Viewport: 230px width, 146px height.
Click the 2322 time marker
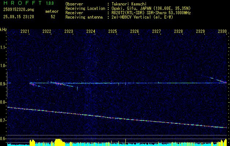pos(47,31)
